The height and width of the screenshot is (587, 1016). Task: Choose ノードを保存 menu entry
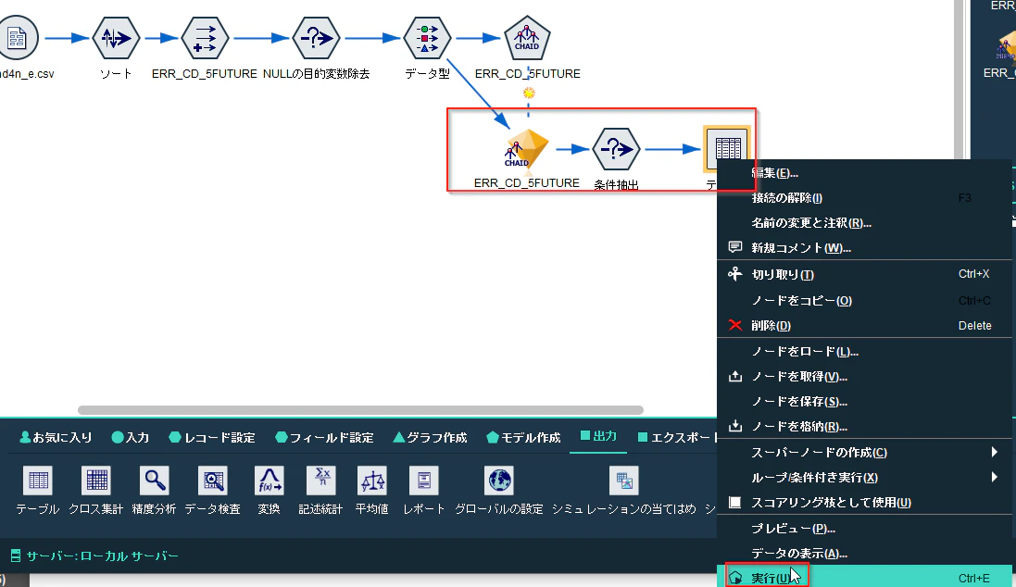pos(864,402)
